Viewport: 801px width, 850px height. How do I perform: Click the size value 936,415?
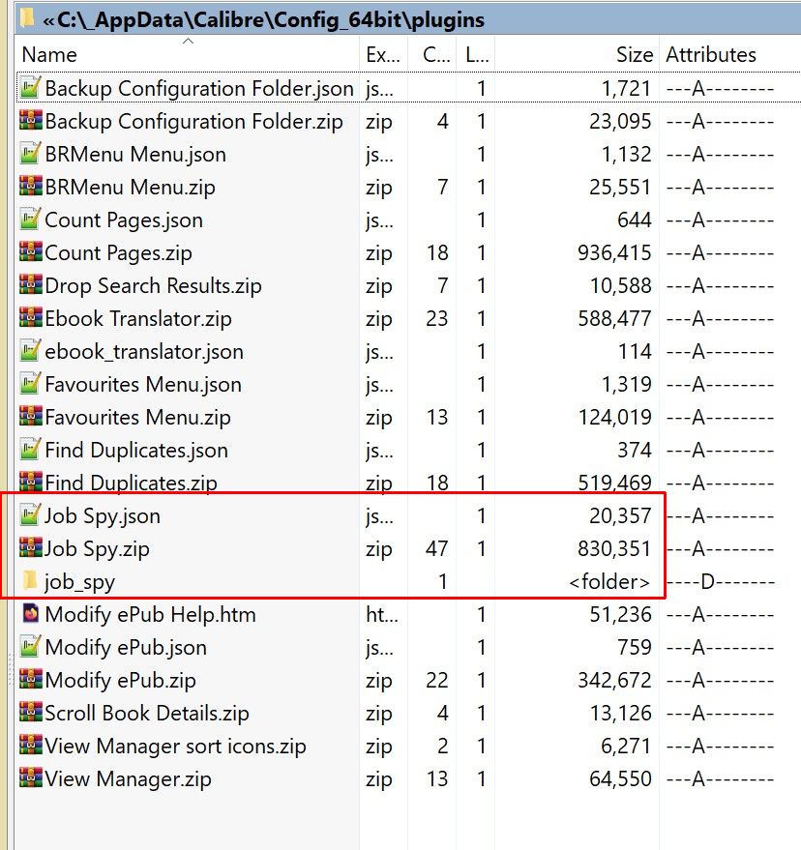[x=614, y=253]
